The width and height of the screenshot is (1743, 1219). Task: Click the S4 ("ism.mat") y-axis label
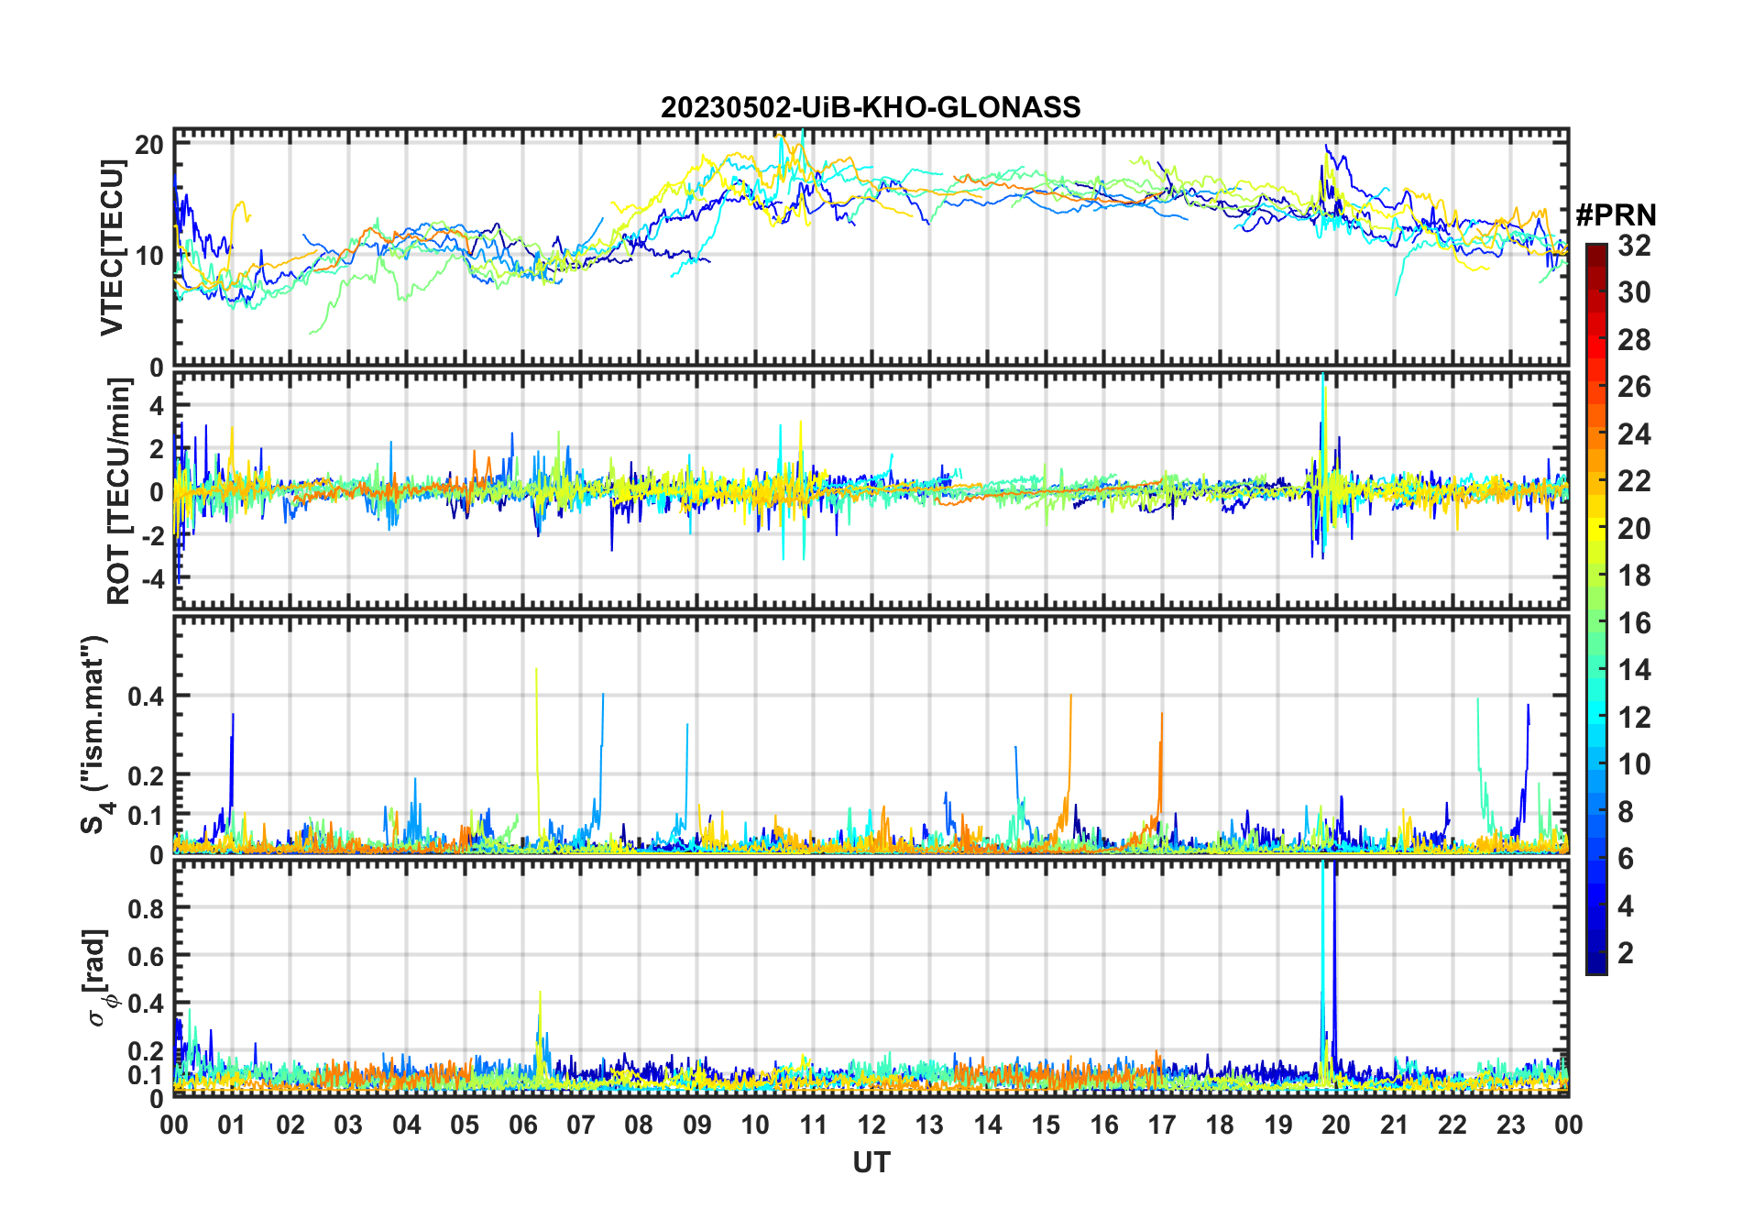click(94, 735)
